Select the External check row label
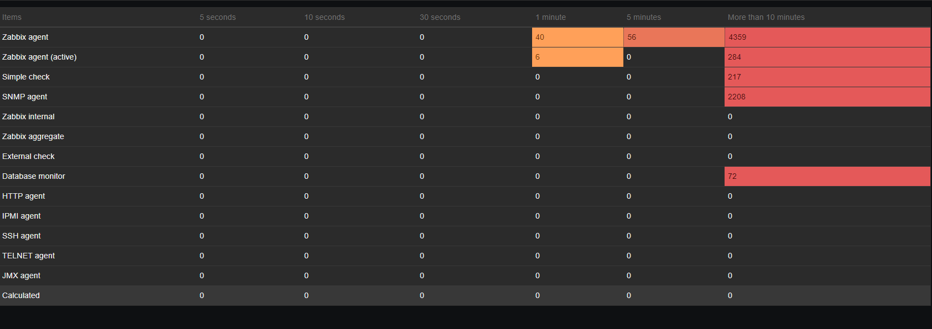This screenshot has height=329, width=932. [x=28, y=156]
